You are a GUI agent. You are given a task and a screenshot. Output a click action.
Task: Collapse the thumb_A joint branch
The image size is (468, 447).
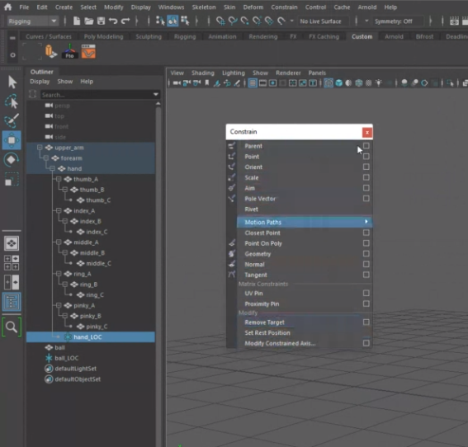[59, 179]
